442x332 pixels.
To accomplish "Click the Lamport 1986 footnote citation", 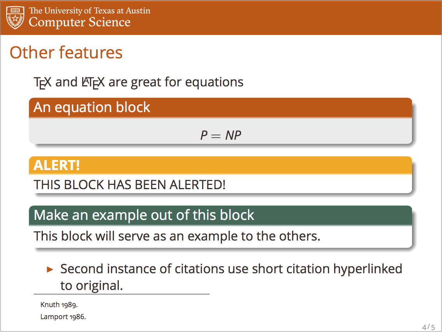I will [63, 317].
